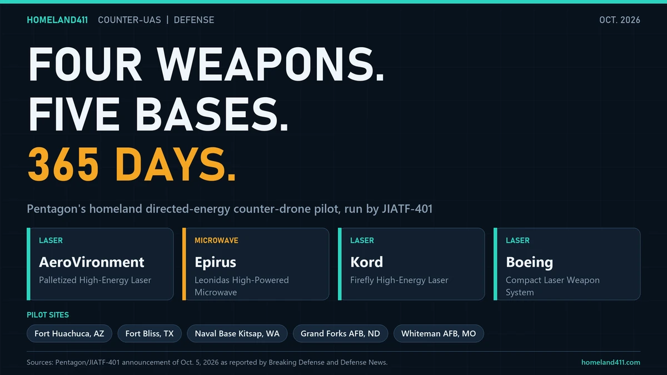Screen dimensions: 667x375
Task: Select the Fort Bliss, TX chip
Action: pos(150,334)
